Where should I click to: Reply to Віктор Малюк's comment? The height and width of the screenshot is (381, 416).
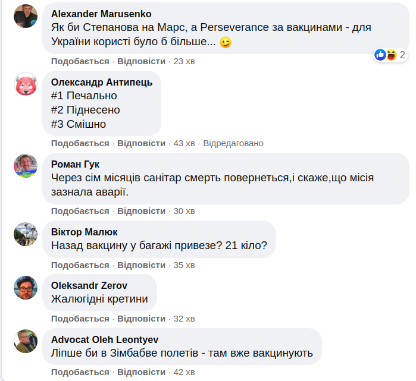[141, 265]
